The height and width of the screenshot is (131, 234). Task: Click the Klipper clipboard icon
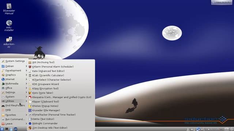coord(30,102)
